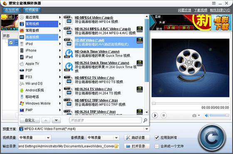Mute audio with the speaker icon
The height and width of the screenshot is (154, 233).
click(207, 116)
